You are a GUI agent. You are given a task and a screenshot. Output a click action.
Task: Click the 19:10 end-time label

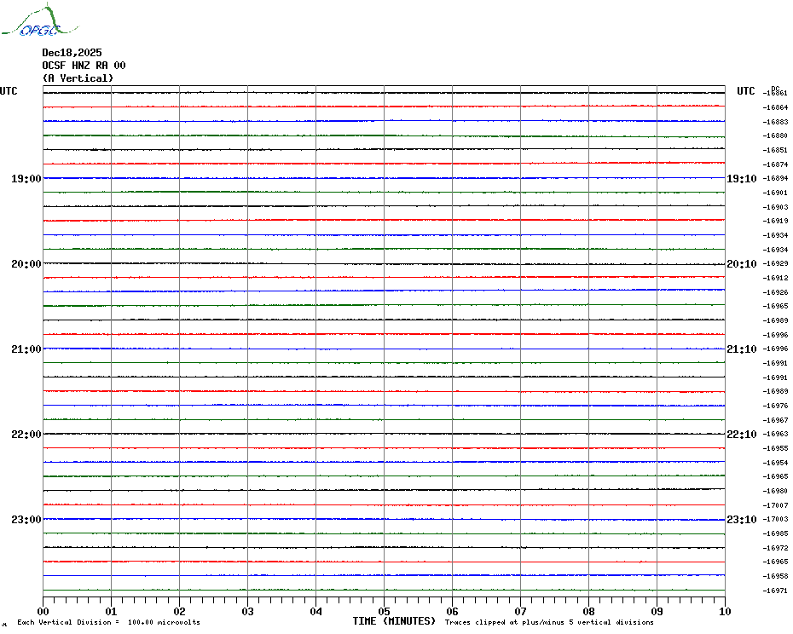[742, 178]
